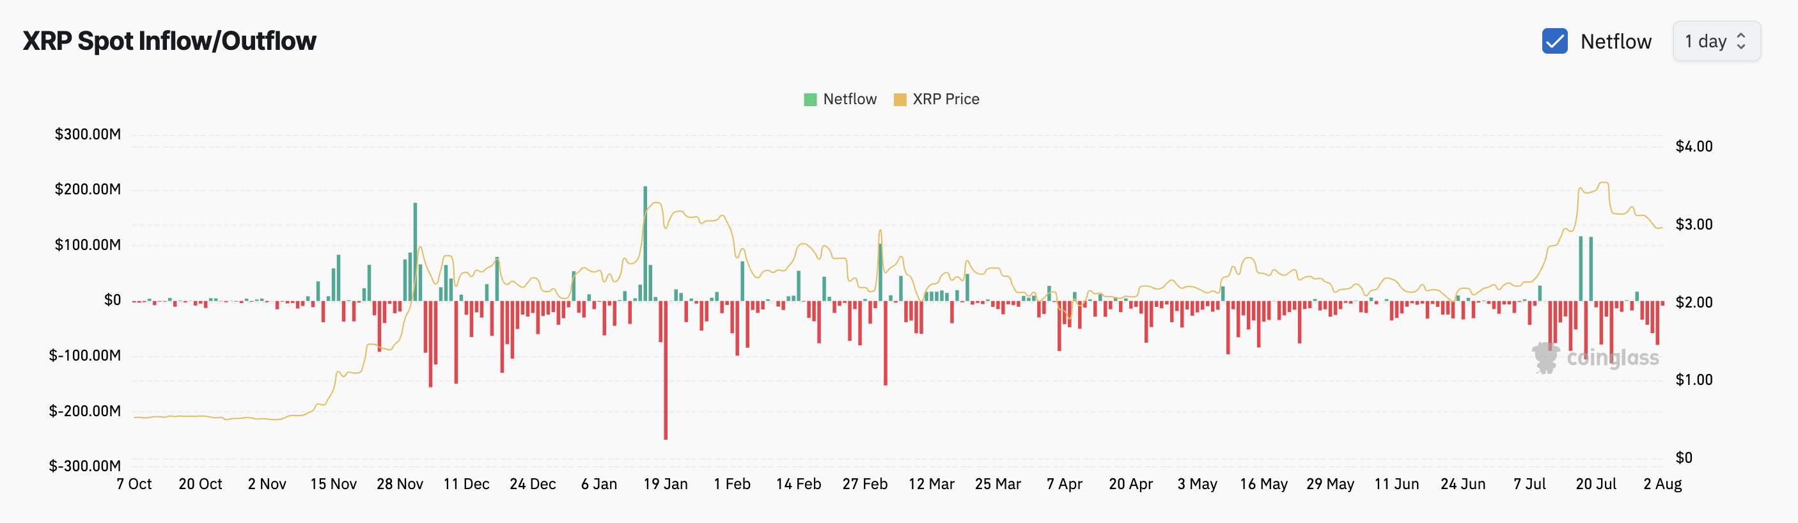Uncheck the blue Netflow checkbox
This screenshot has height=523, width=1798.
pos(1554,41)
